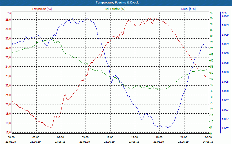Click temperature axis value '22,0'
The width and height of the screenshot is (232, 145).
(x=8, y=86)
